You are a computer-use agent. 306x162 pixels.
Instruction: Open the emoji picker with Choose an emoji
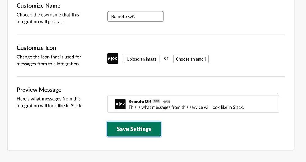[x=191, y=59]
